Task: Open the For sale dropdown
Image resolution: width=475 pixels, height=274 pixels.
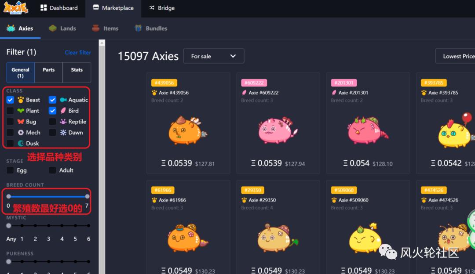Action: 214,56
